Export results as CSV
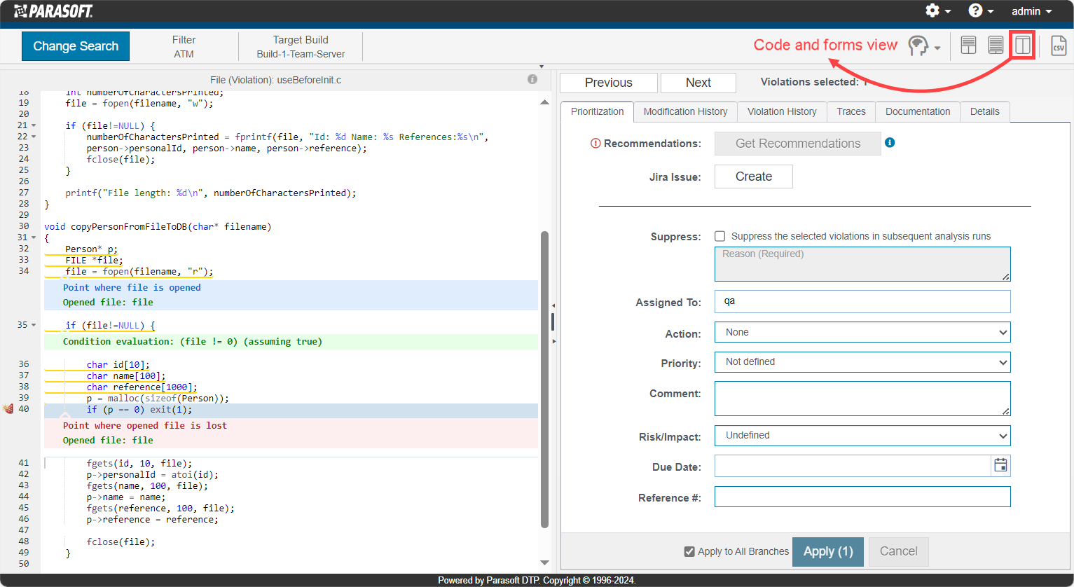1074x587 pixels. tap(1059, 46)
